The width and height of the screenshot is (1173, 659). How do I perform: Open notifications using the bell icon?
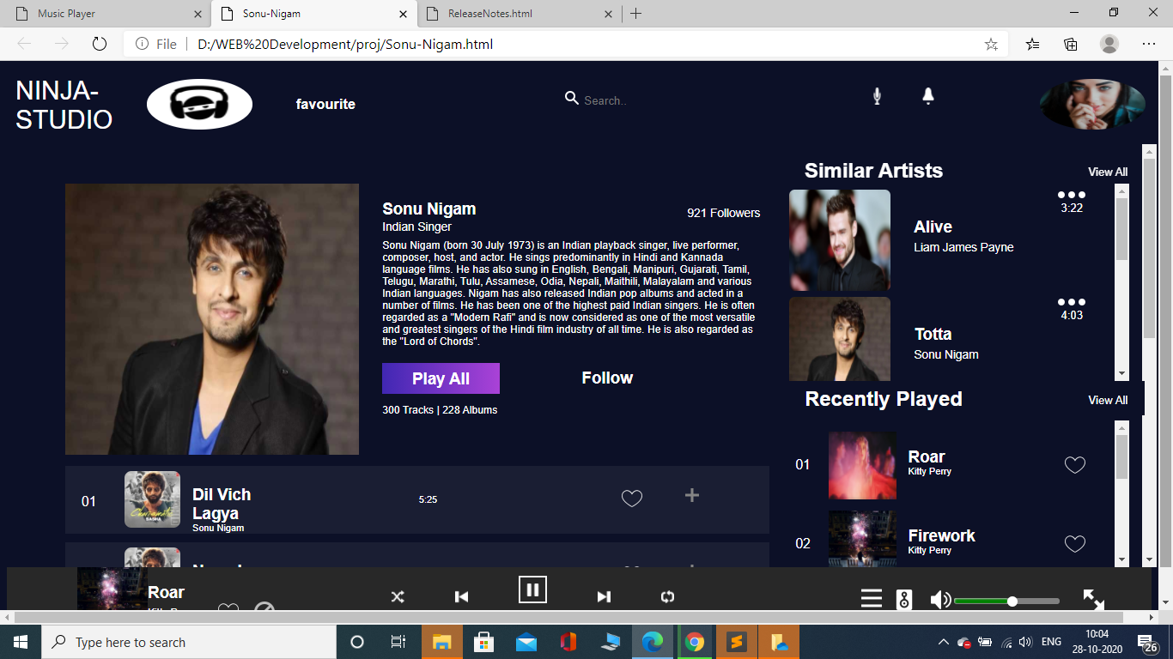[927, 97]
